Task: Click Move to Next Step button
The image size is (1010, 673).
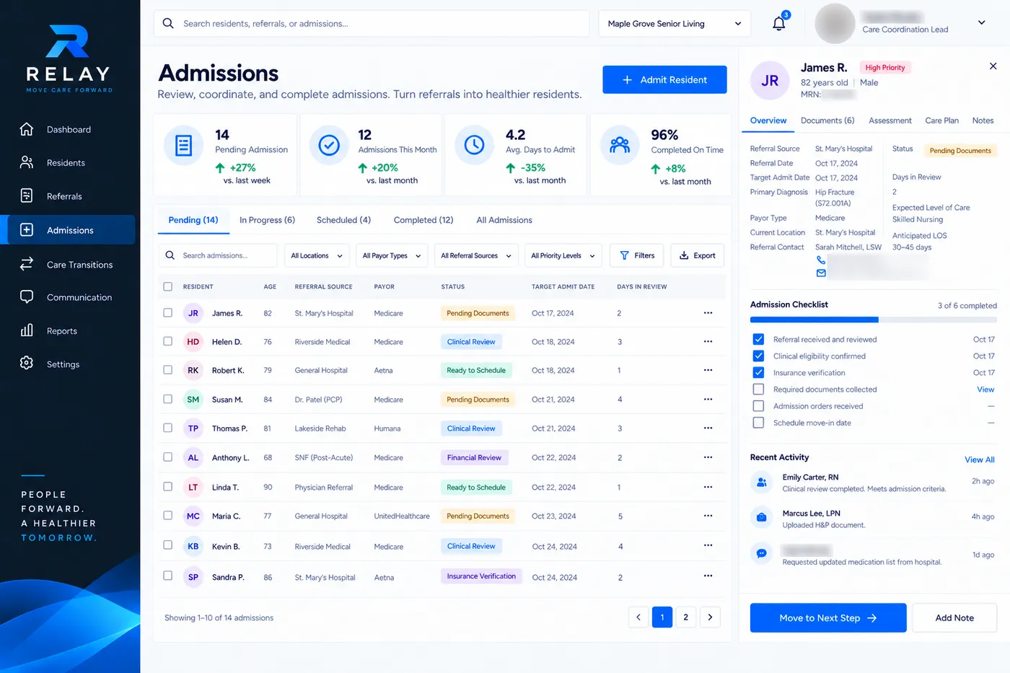Action: coord(828,617)
